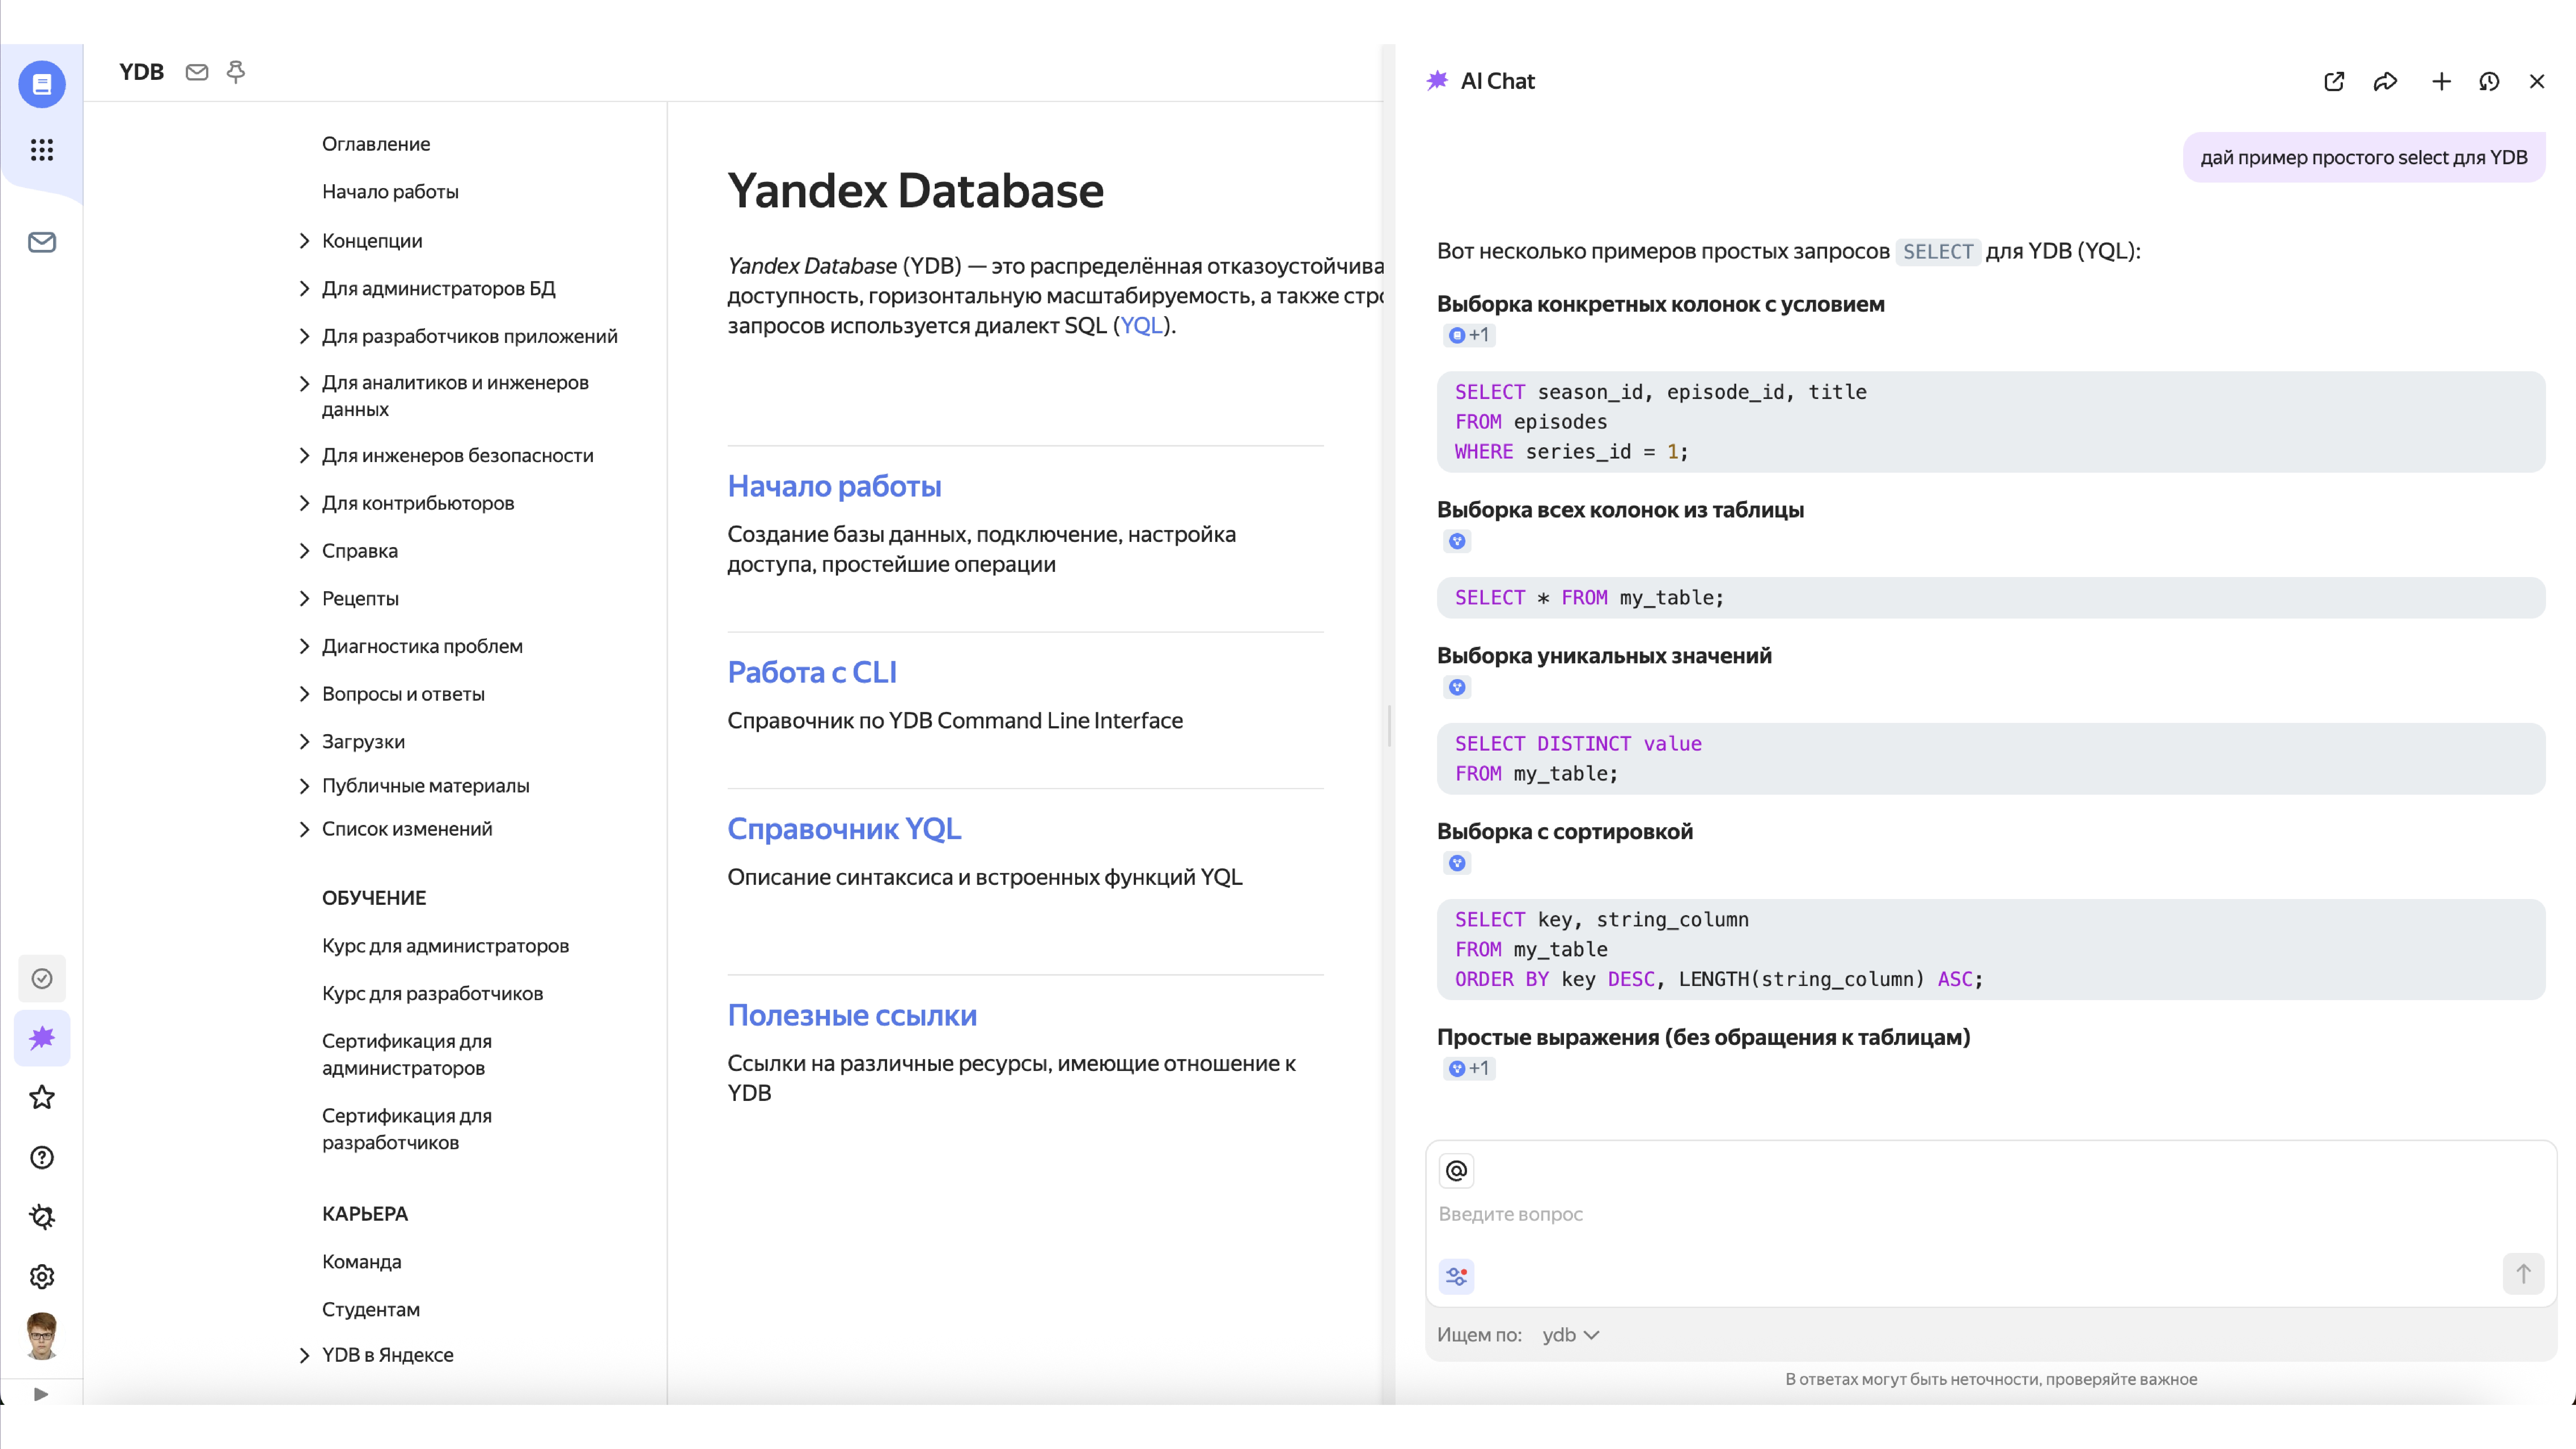Expand the 'Рецепты' section chevron
The width and height of the screenshot is (2576, 1449).
pos(305,599)
